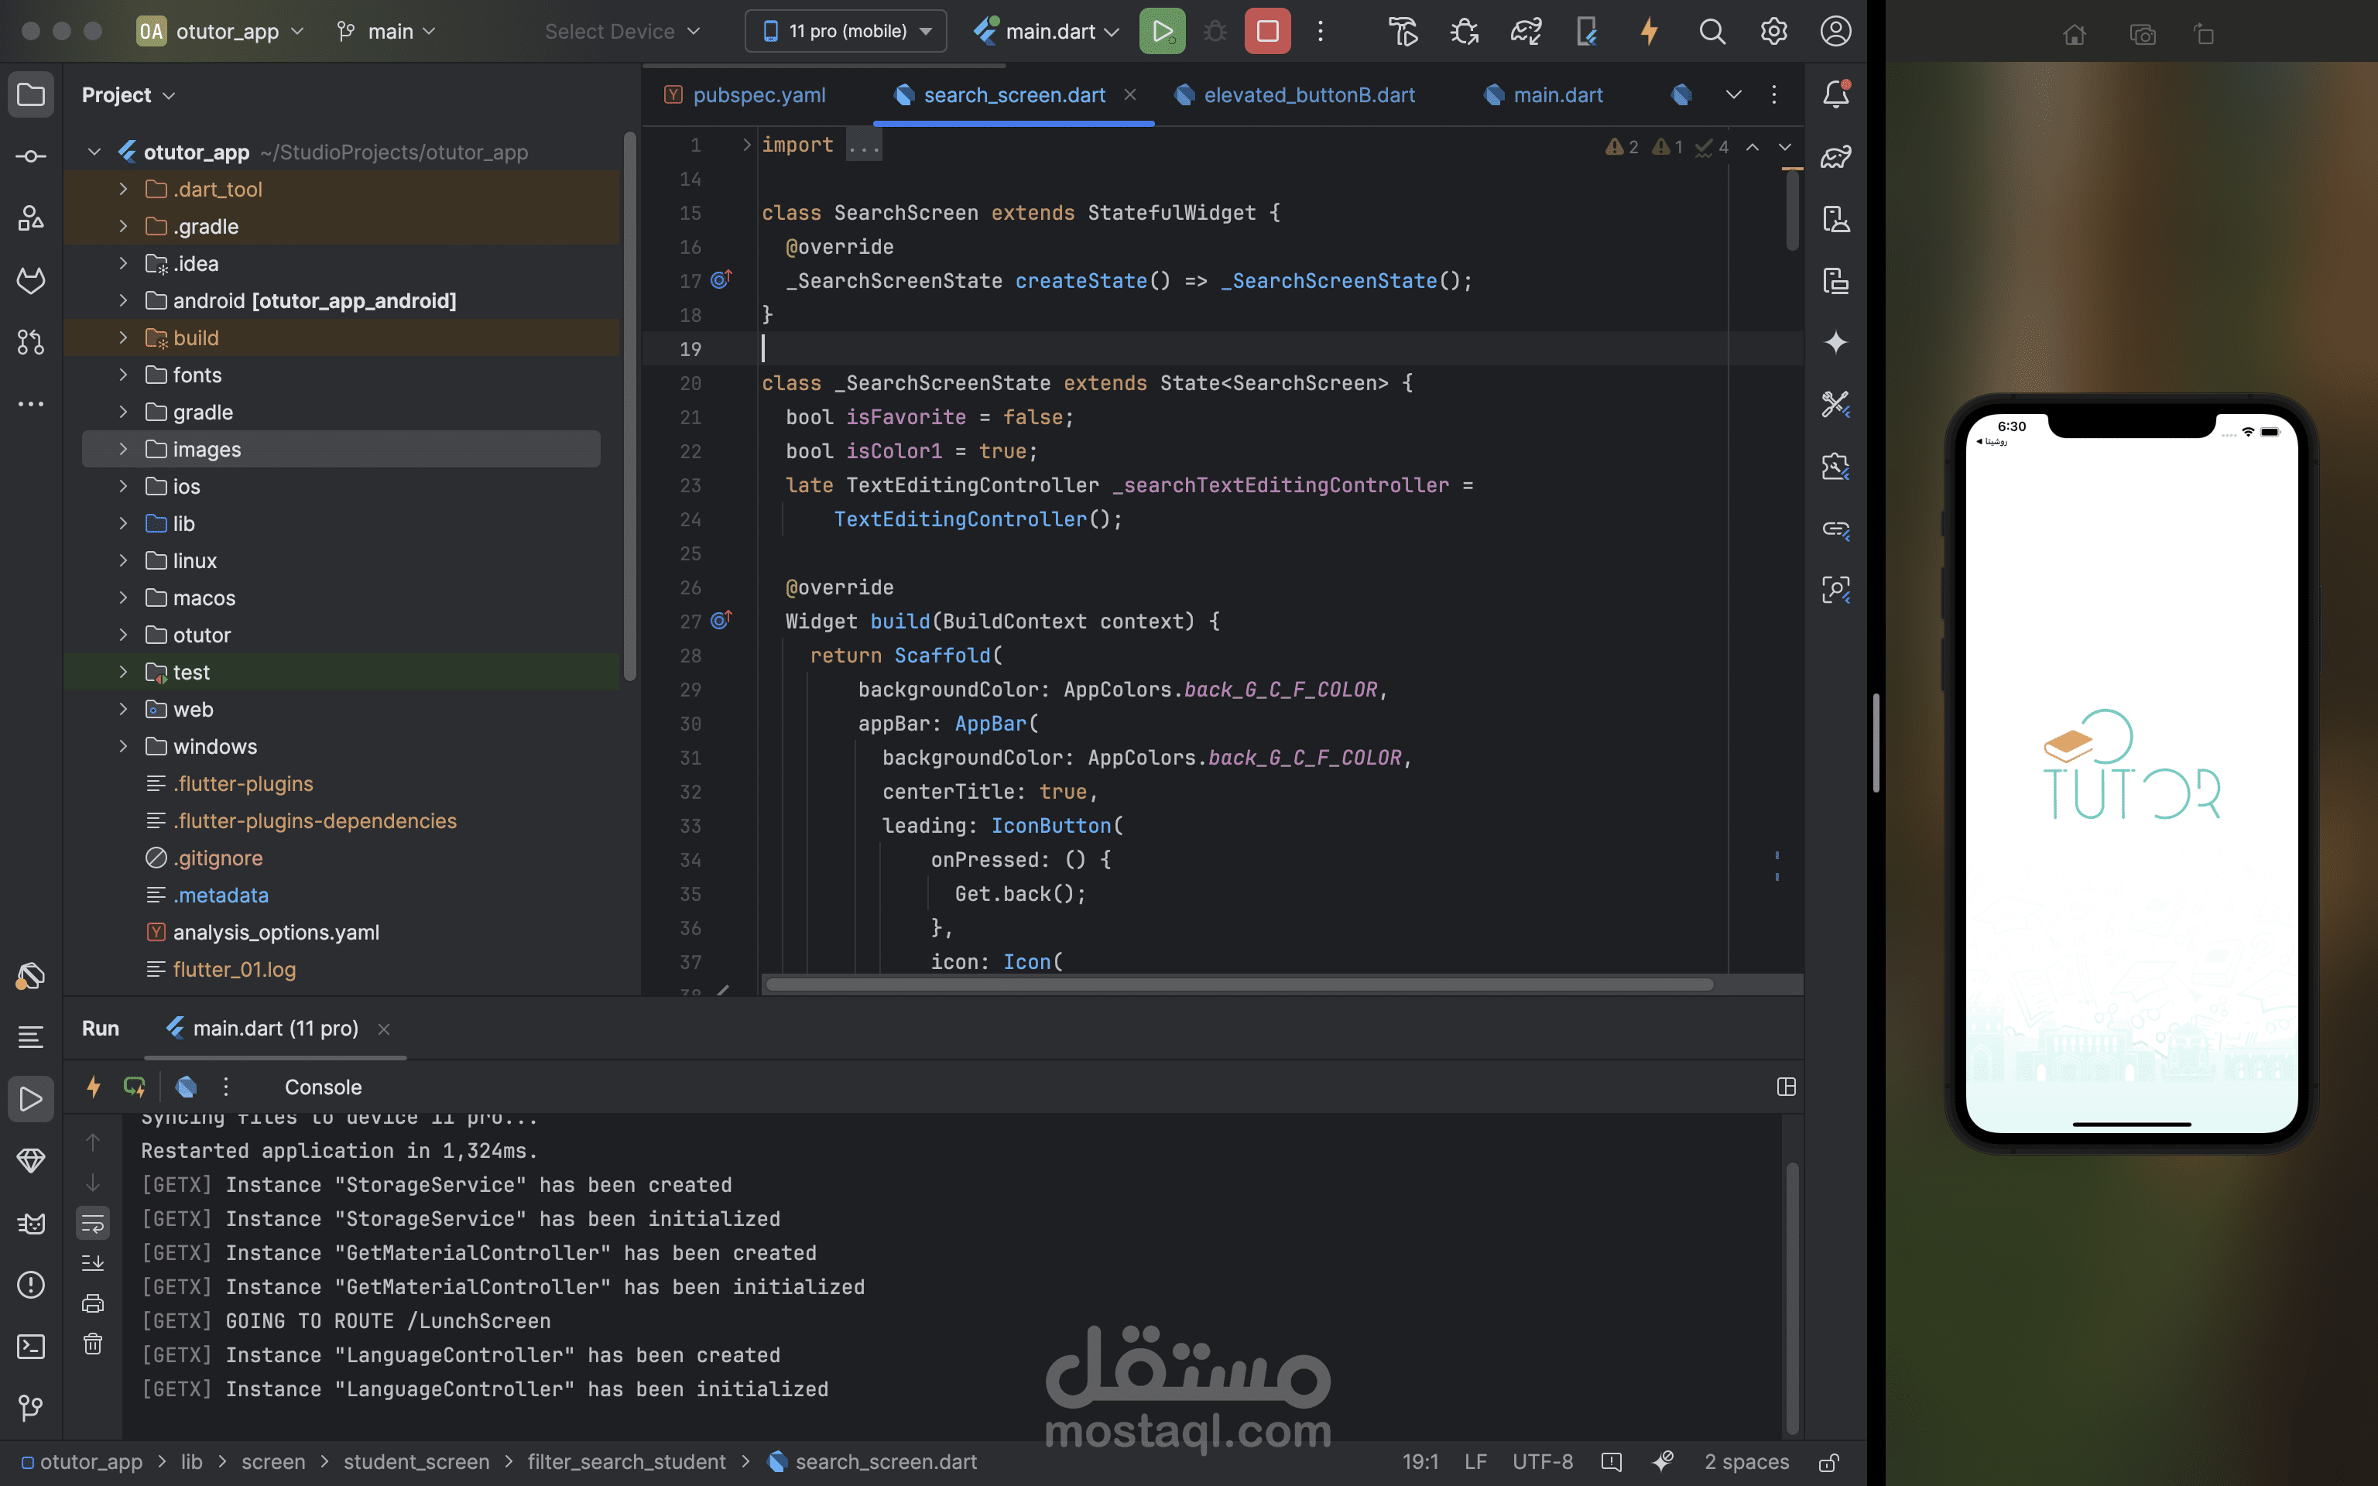Expand the lib folder in project tree

point(123,524)
